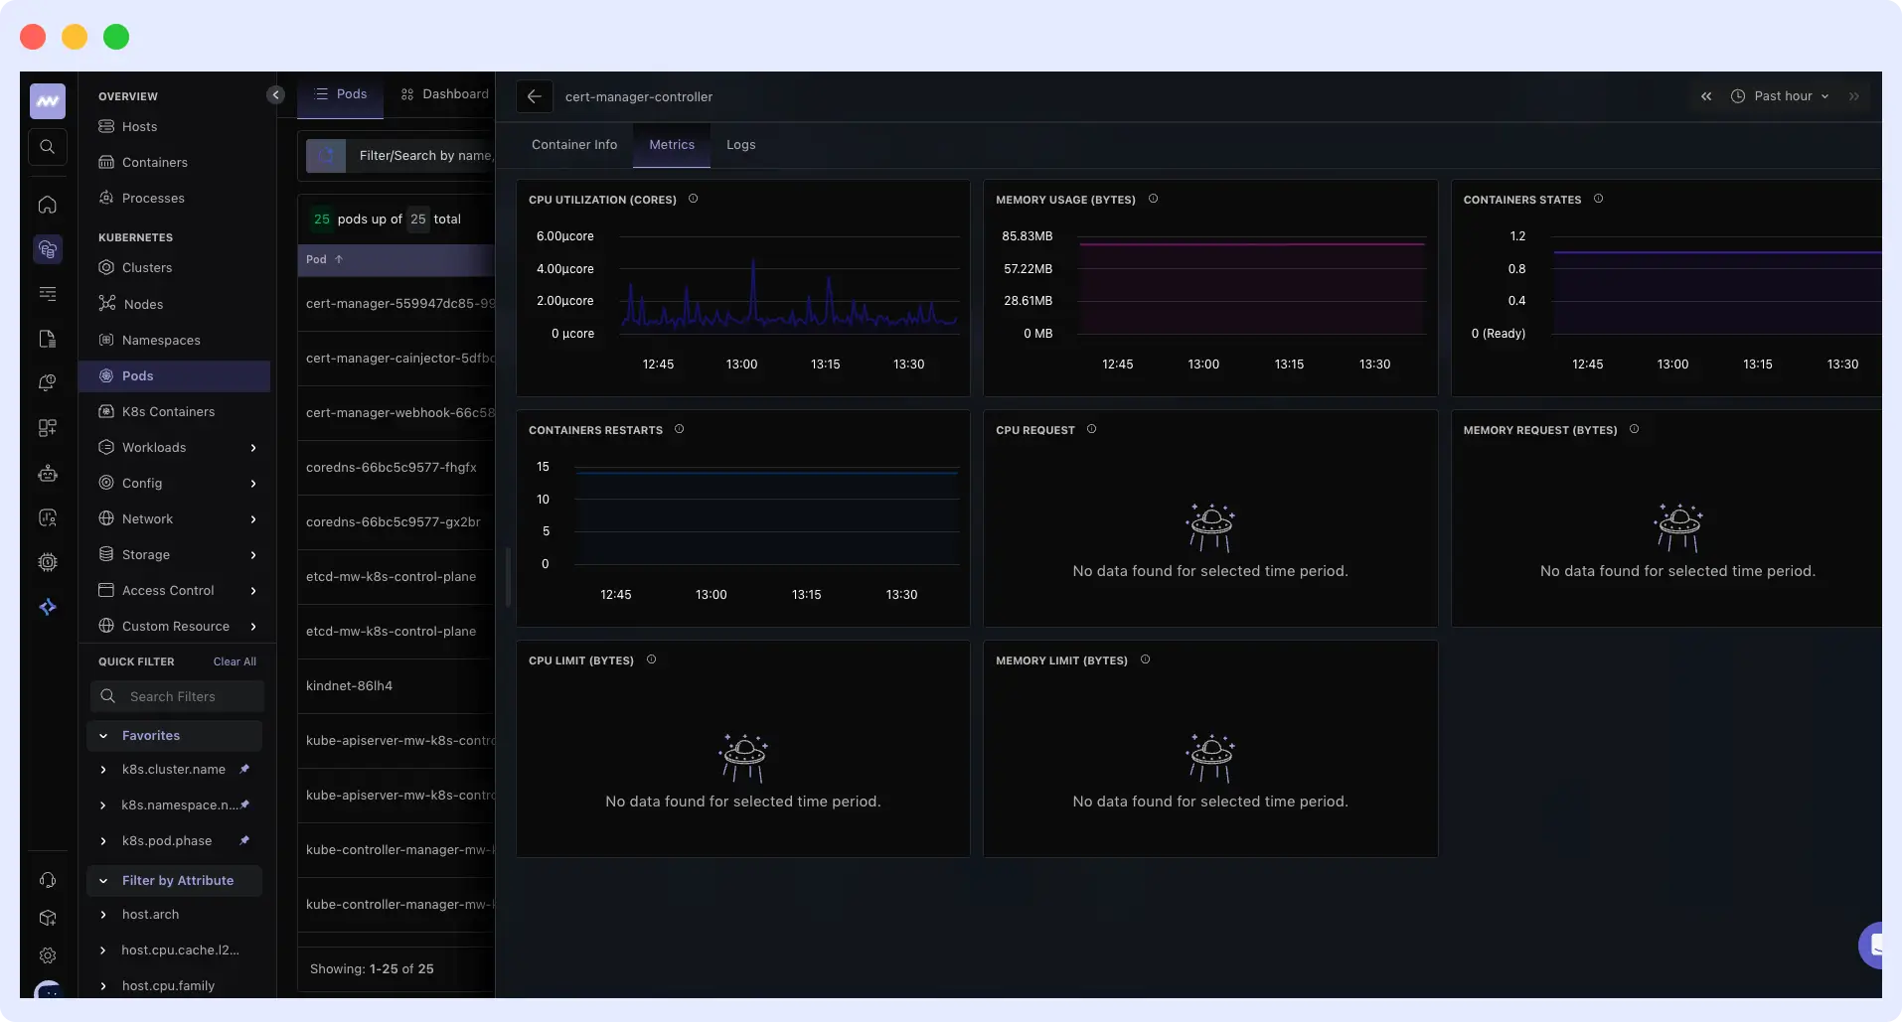Select pod coredns-66bc5c9577-fhgfx
This screenshot has width=1902, height=1022.
point(396,468)
